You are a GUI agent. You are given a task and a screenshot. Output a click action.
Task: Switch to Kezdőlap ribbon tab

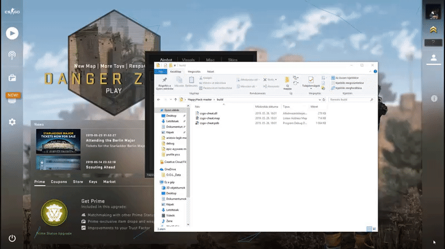coord(175,72)
